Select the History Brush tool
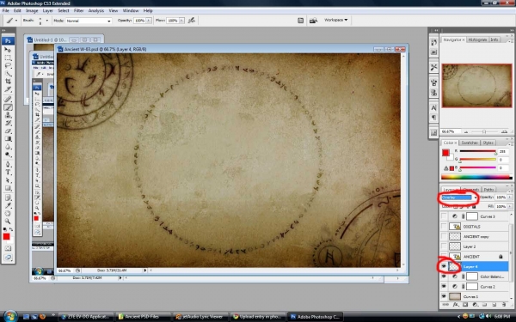 tap(8, 123)
